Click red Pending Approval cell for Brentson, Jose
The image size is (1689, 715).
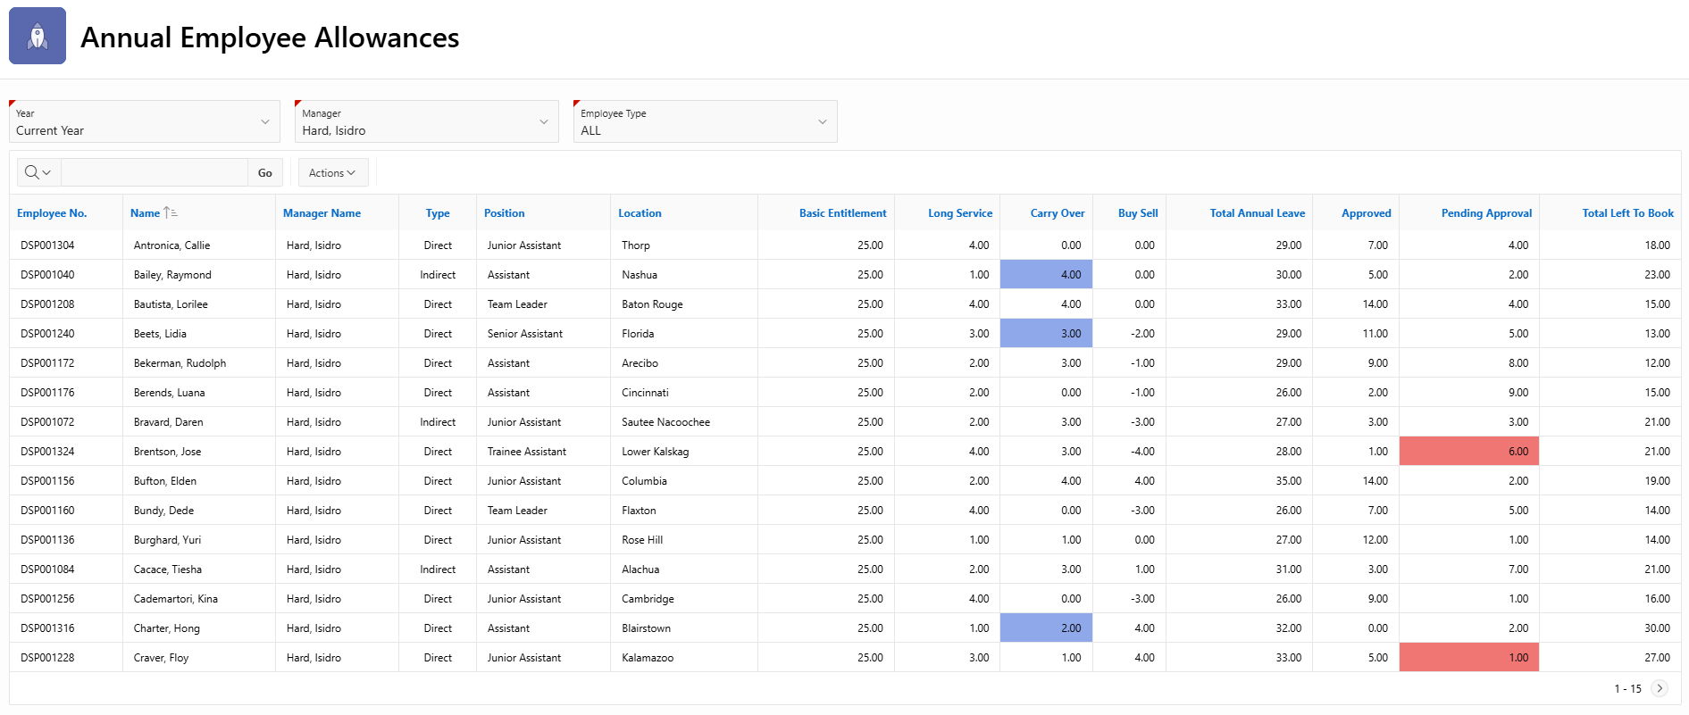(x=1468, y=452)
